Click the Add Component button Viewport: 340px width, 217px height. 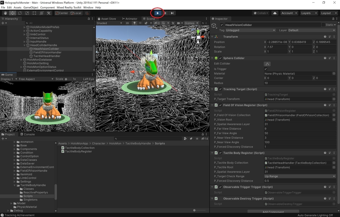(x=273, y=212)
